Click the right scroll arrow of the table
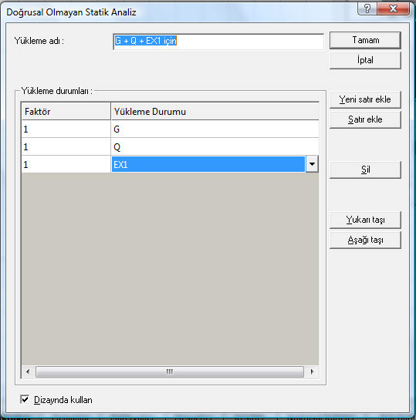 click(x=312, y=371)
